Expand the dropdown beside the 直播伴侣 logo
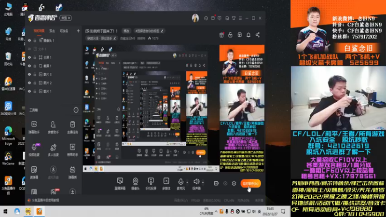Viewport: 386px width, 217px height. click(x=66, y=18)
